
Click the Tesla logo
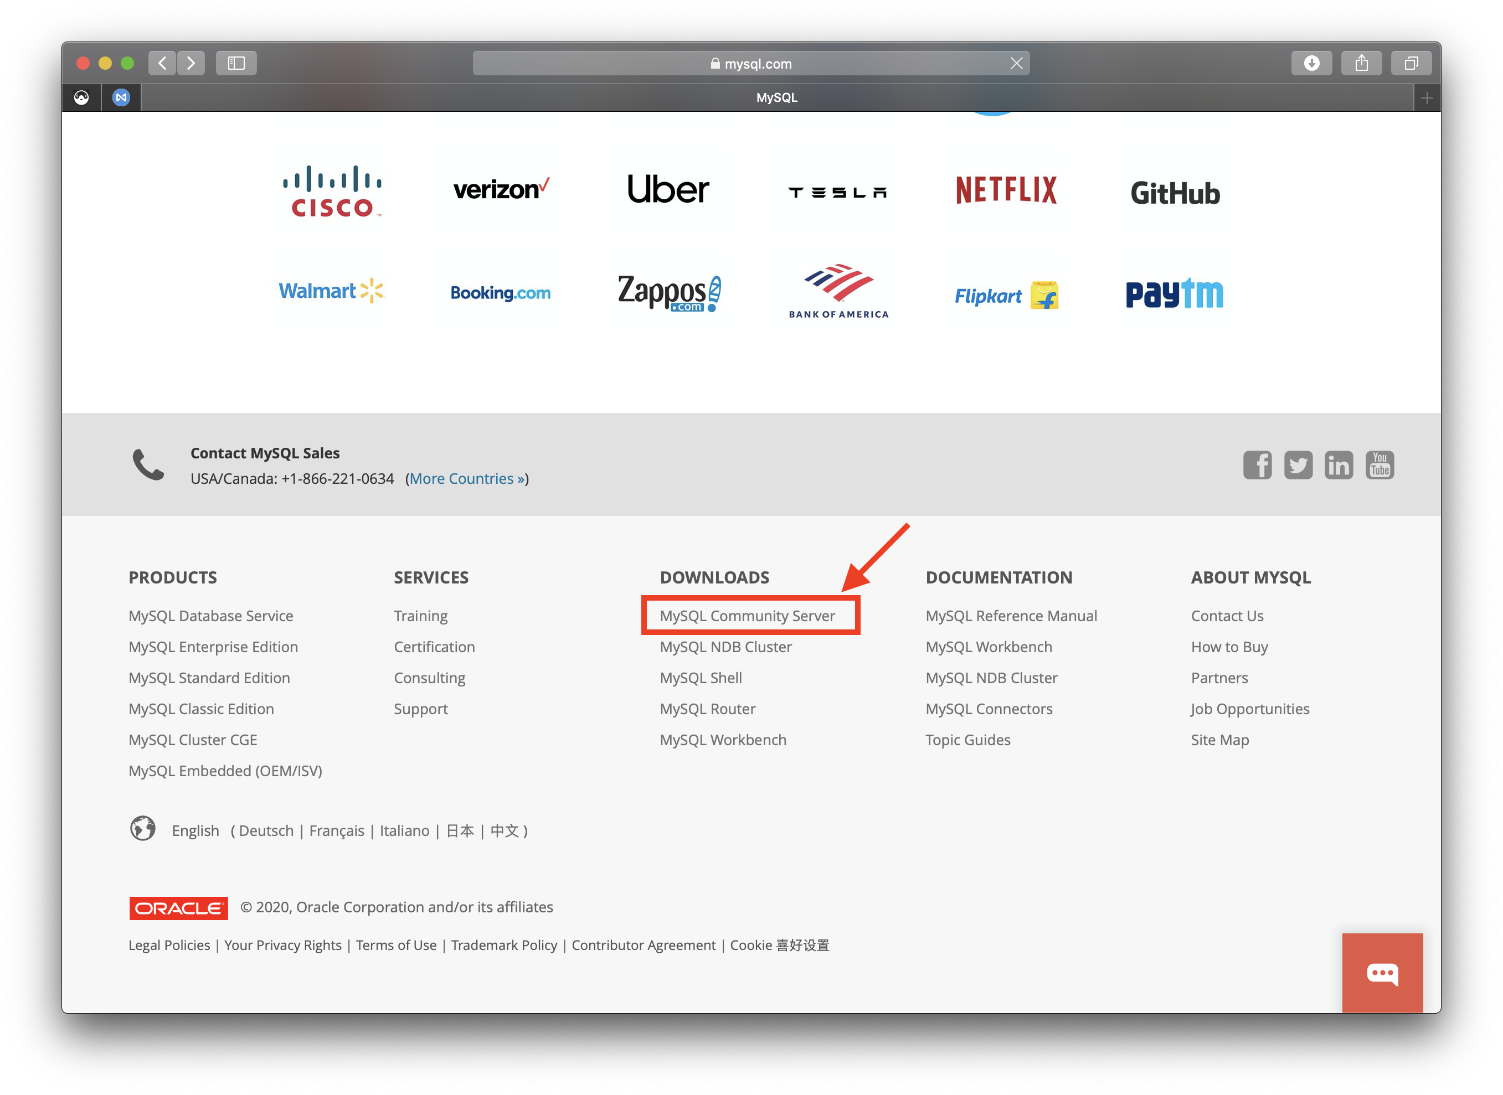tap(837, 192)
